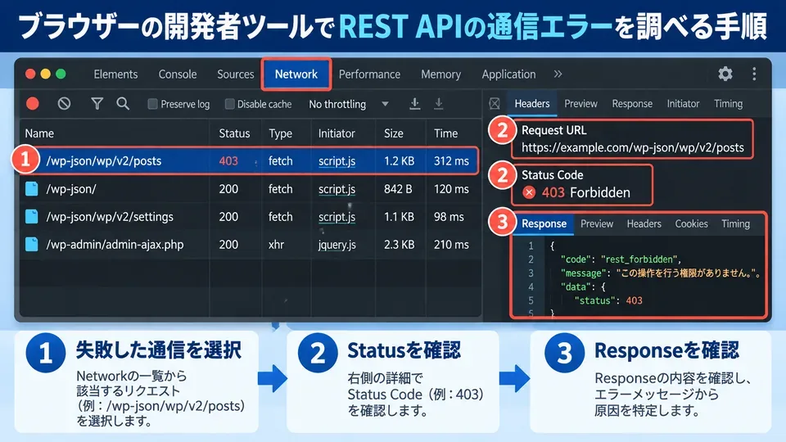The height and width of the screenshot is (442, 786).
Task: Select the /wp-json/wp/v2/settings request
Action: pyautogui.click(x=250, y=216)
